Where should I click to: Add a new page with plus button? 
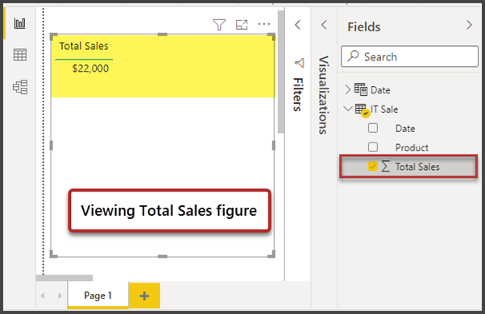point(144,295)
